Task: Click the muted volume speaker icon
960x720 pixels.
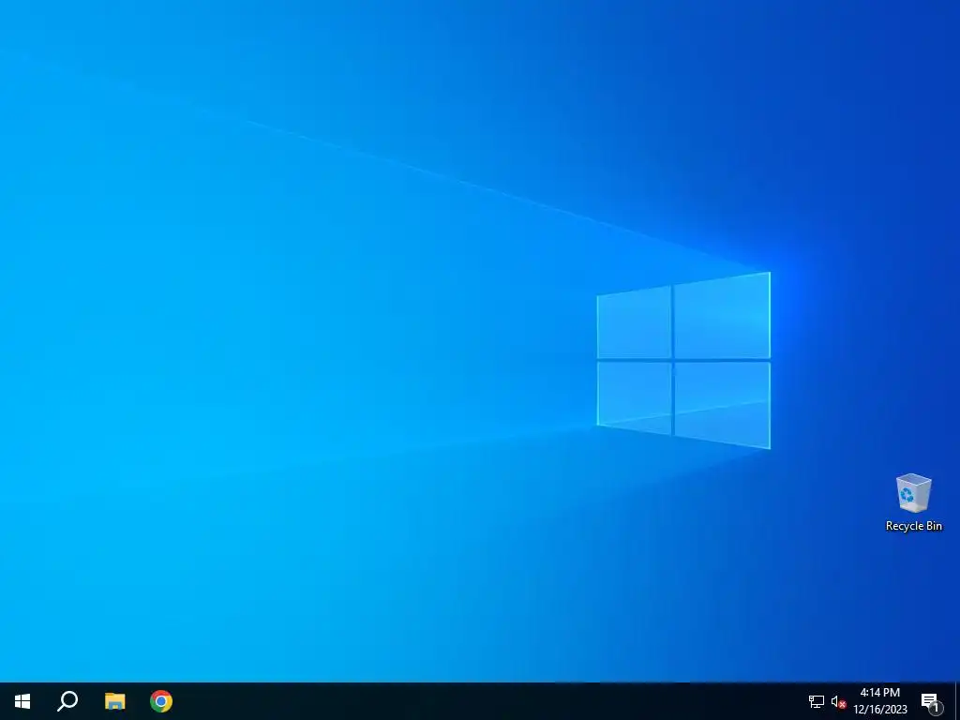Action: [x=838, y=702]
